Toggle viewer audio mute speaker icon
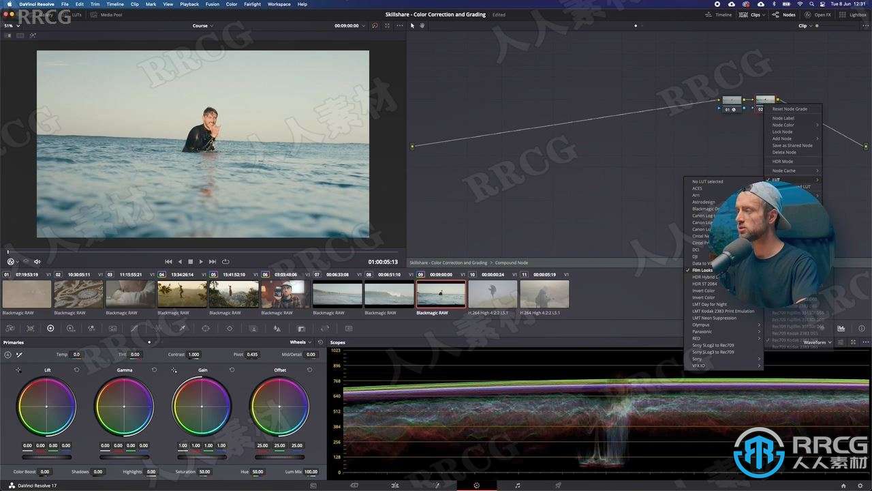Viewport: 872px width, 491px height. pyautogui.click(x=37, y=261)
